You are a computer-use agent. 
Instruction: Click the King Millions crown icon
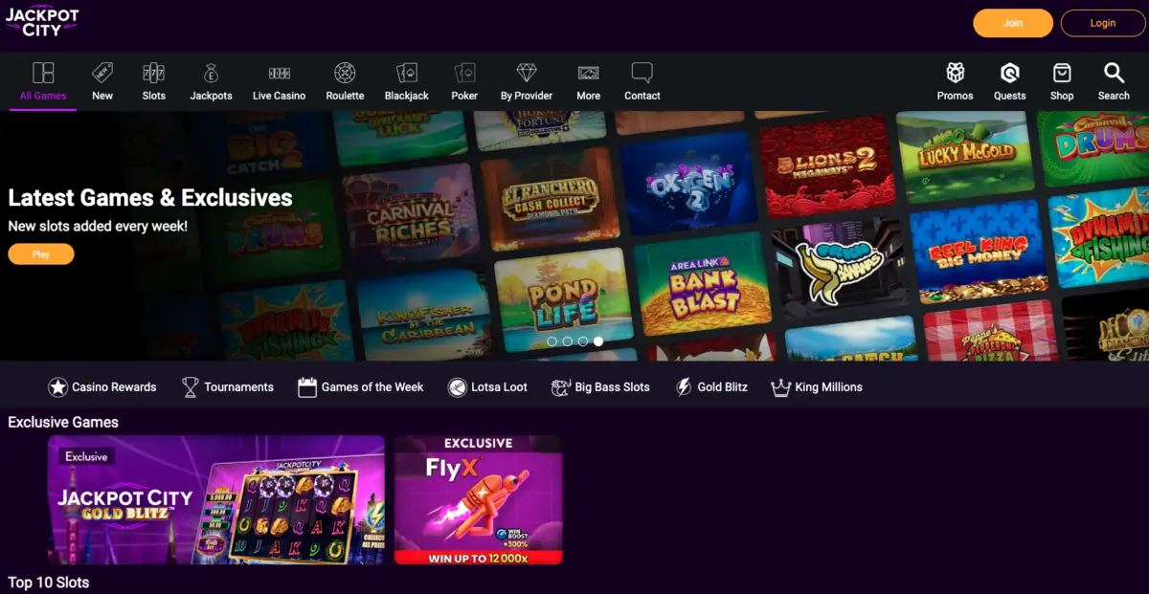tap(780, 387)
